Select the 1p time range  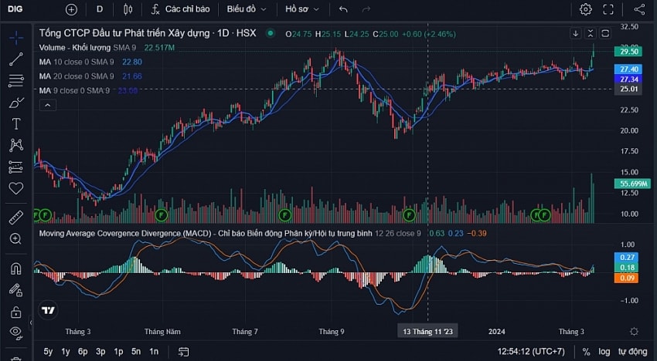(118, 352)
